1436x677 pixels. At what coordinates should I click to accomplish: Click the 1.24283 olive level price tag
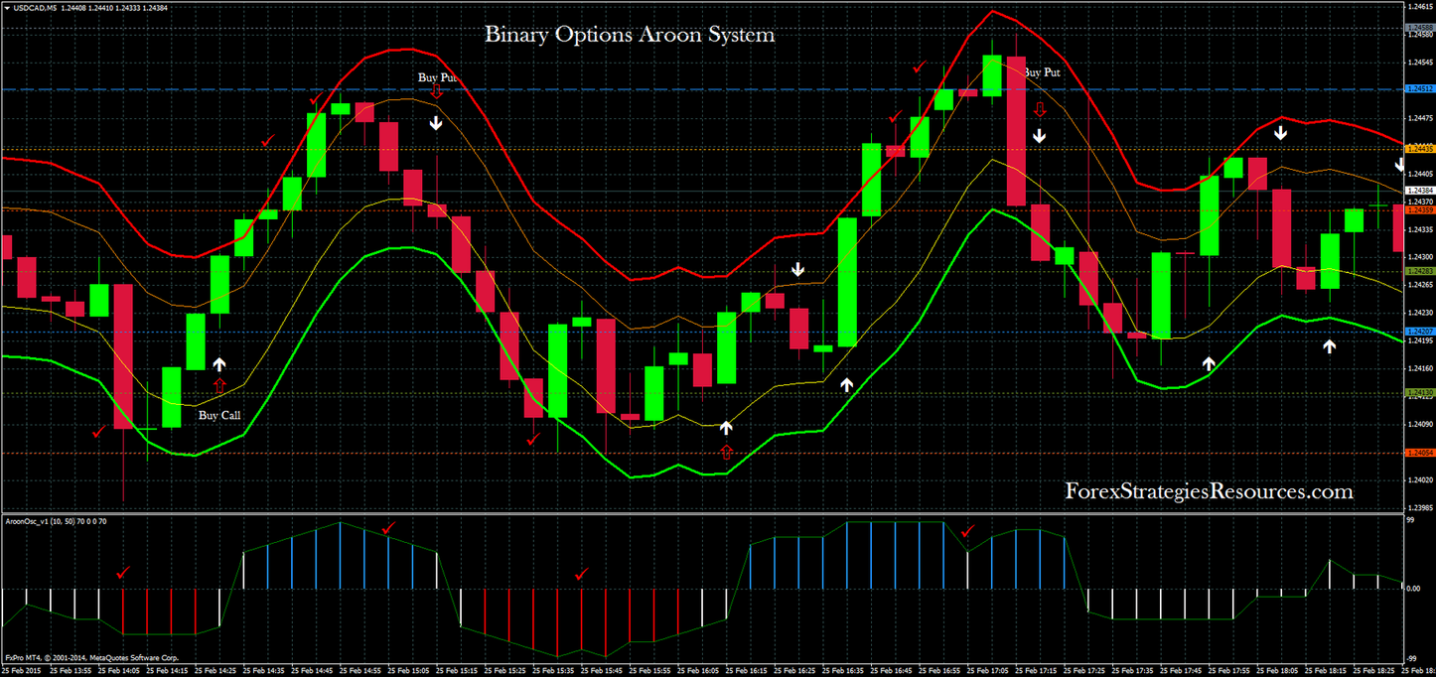click(x=1421, y=271)
